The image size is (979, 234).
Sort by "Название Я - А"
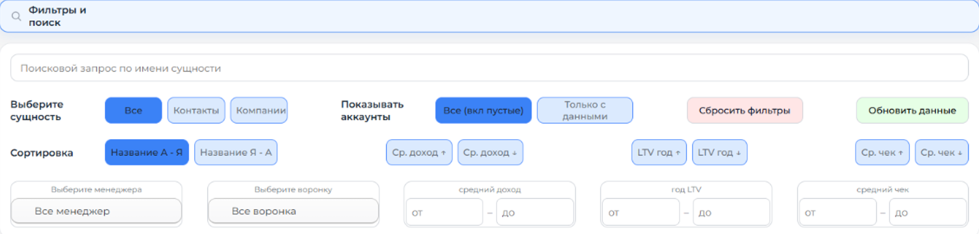(x=236, y=153)
